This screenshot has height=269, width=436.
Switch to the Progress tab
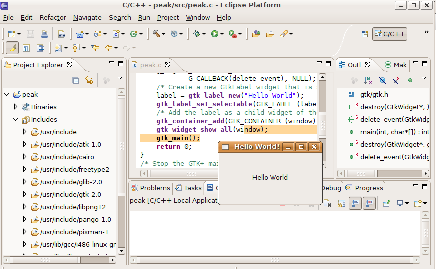pyautogui.click(x=364, y=188)
